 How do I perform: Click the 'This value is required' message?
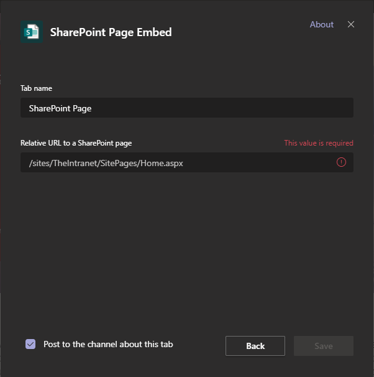point(319,143)
